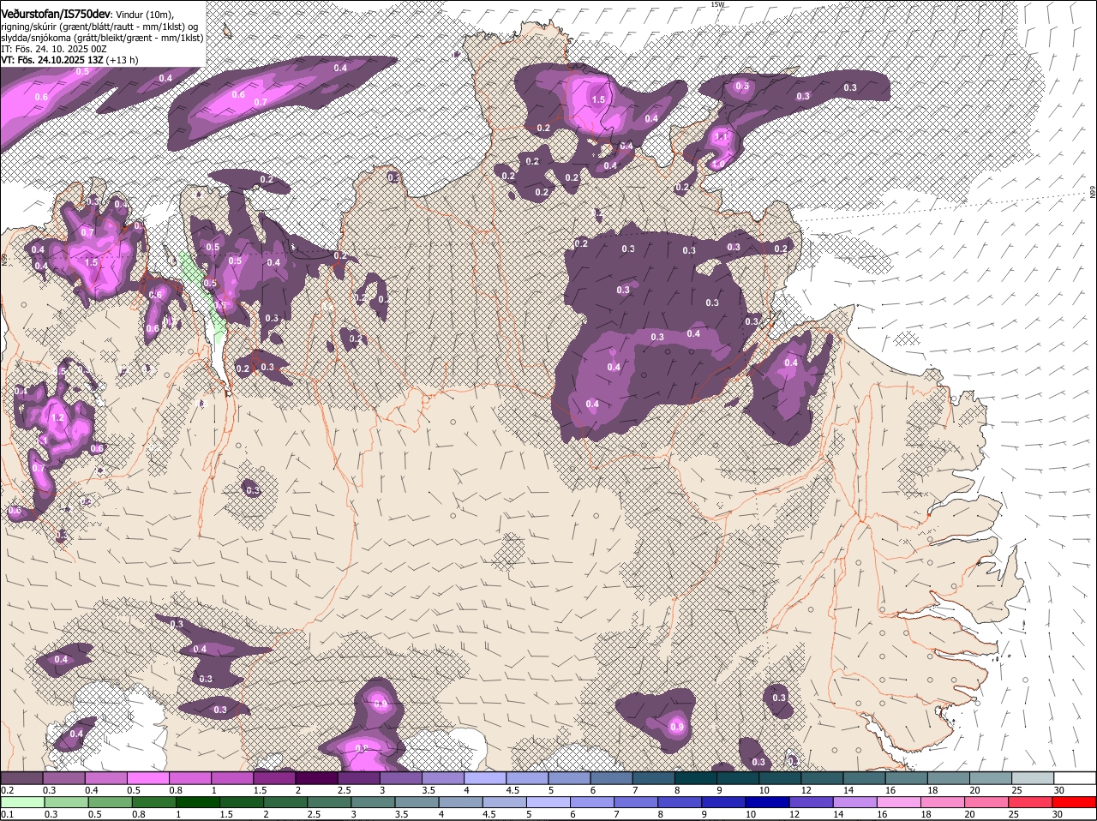
Task: Select lower legend swatch between 20 and 25
Action: pyautogui.click(x=988, y=802)
